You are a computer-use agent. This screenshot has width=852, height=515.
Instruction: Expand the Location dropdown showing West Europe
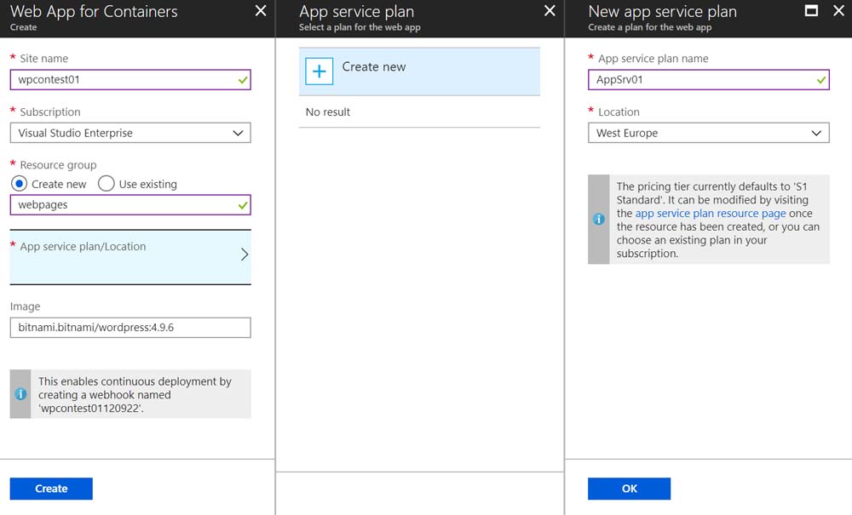pos(708,133)
